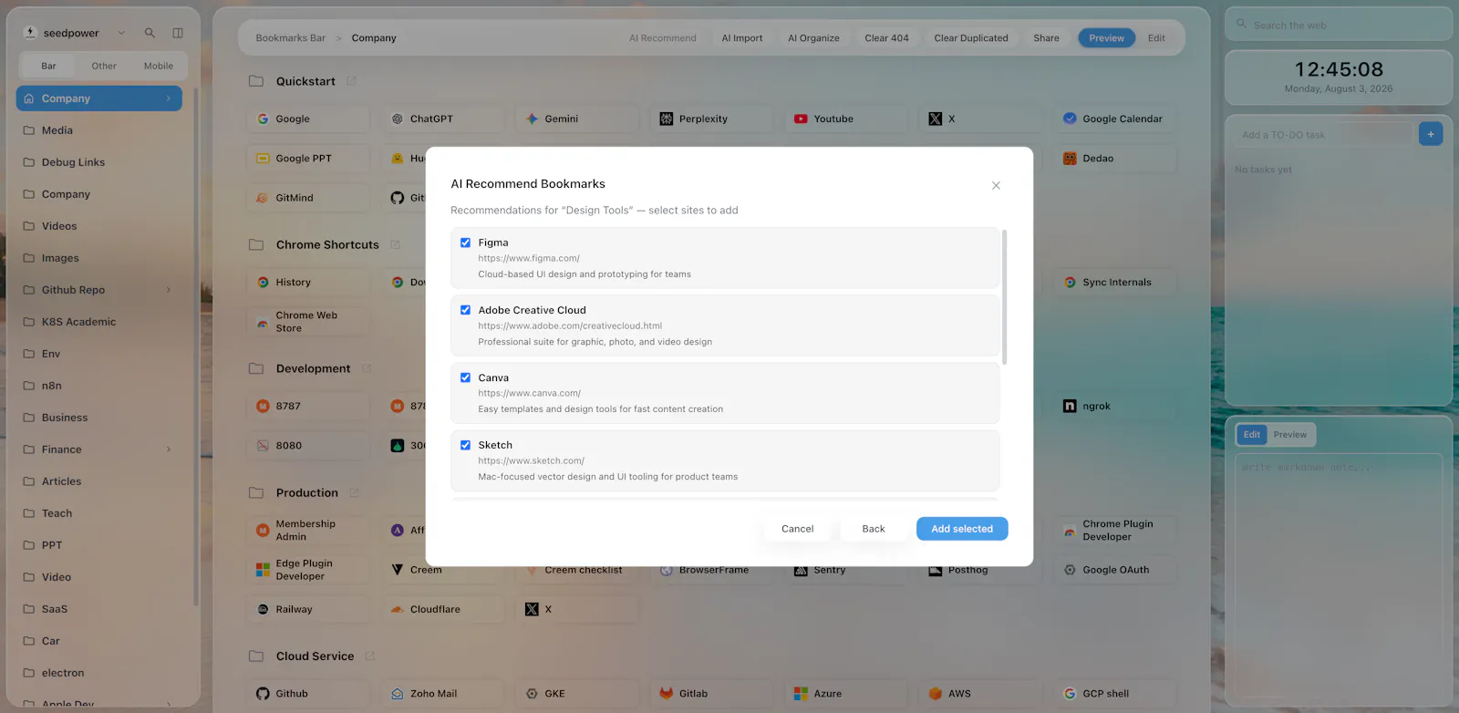The image size is (1459, 713).
Task: Toggle the sidebar panel layout icon
Action: point(178,33)
